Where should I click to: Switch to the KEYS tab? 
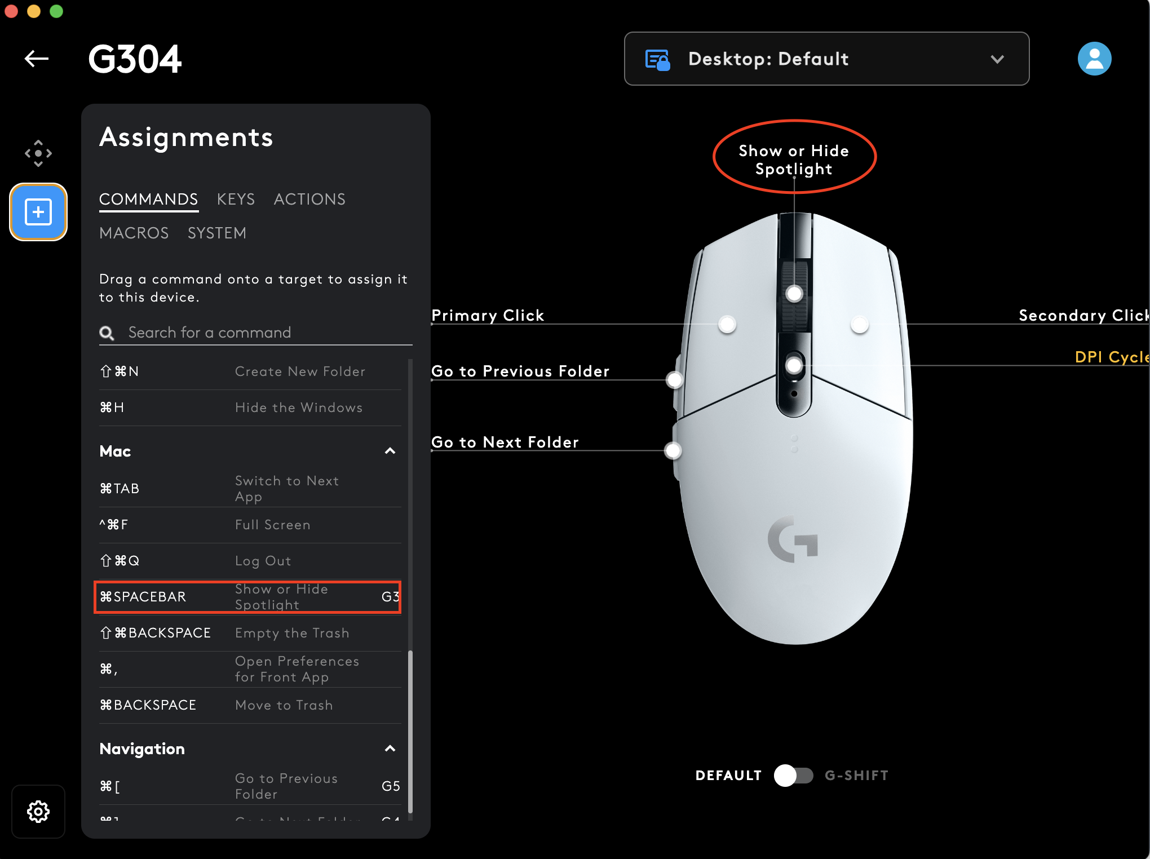click(x=236, y=200)
